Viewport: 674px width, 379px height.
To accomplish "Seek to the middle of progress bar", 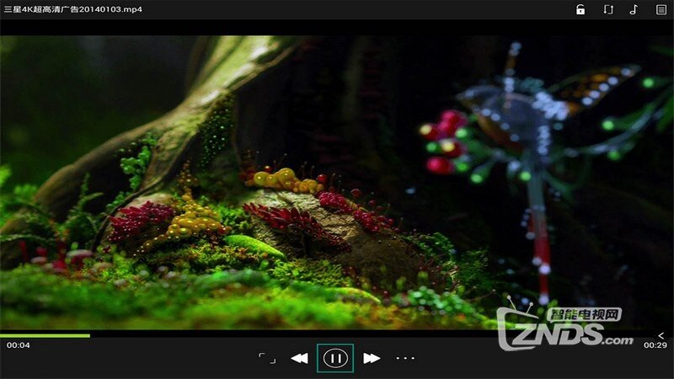I will coord(337,335).
